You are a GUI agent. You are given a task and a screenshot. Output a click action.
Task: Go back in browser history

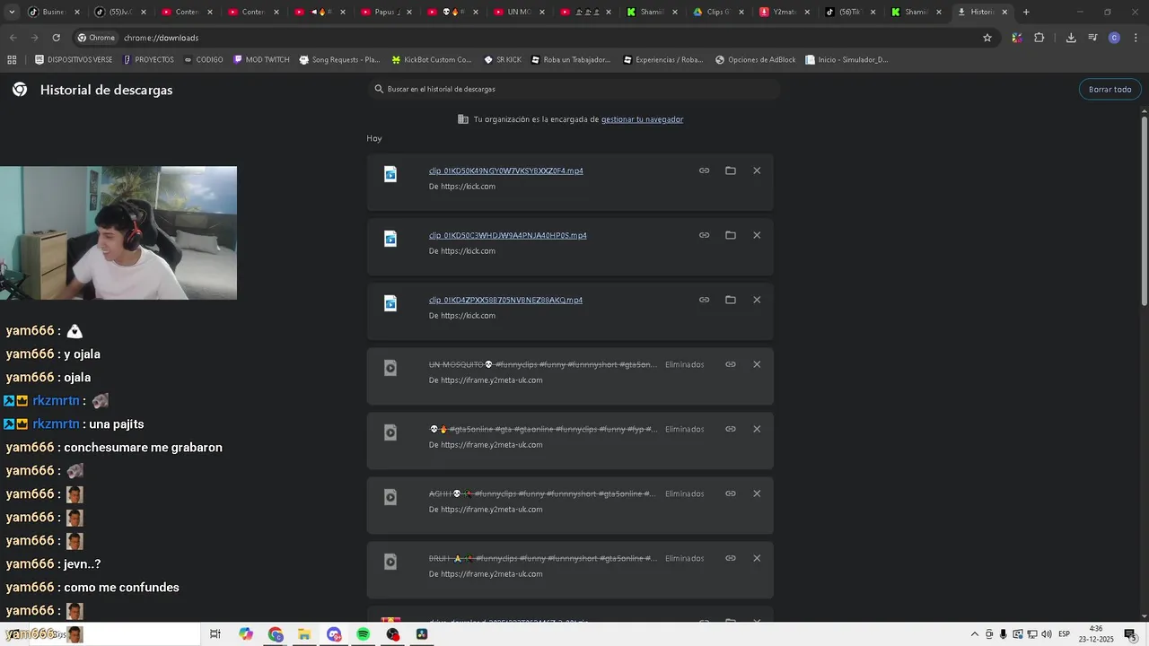[13, 38]
